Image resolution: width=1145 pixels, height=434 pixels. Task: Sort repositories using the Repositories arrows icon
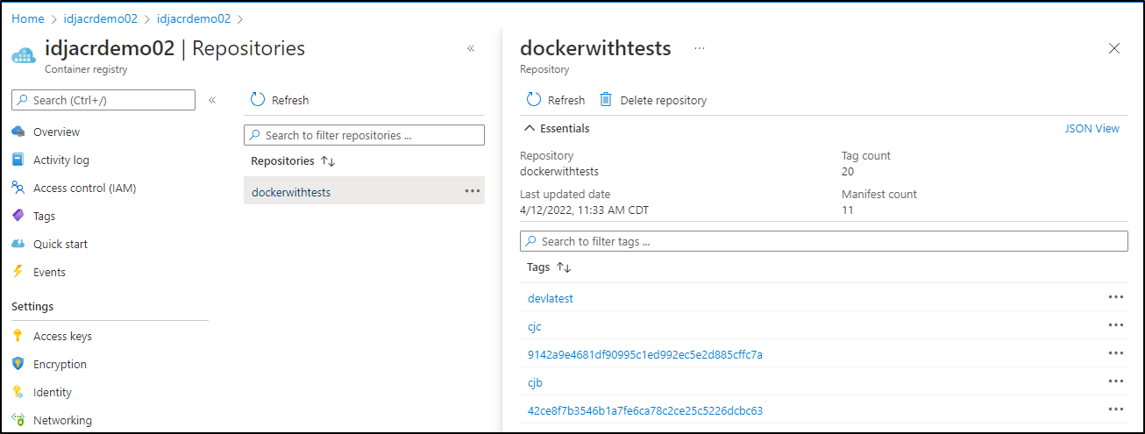[329, 161]
